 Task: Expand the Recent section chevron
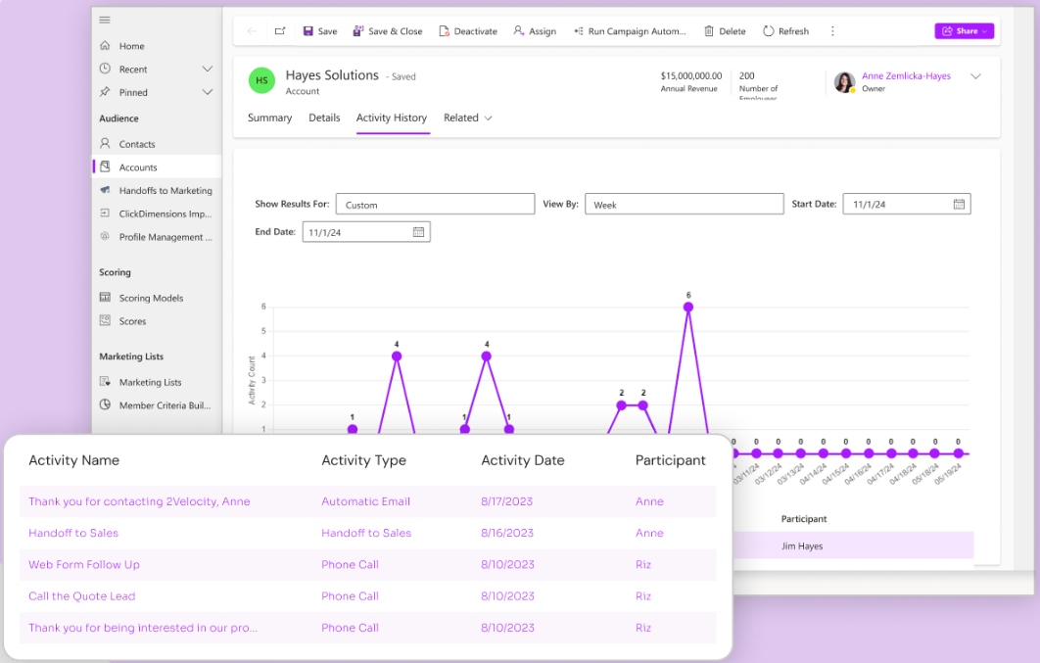(x=207, y=69)
